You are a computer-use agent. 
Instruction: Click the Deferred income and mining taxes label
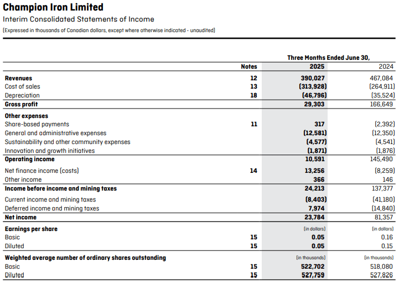(52, 209)
